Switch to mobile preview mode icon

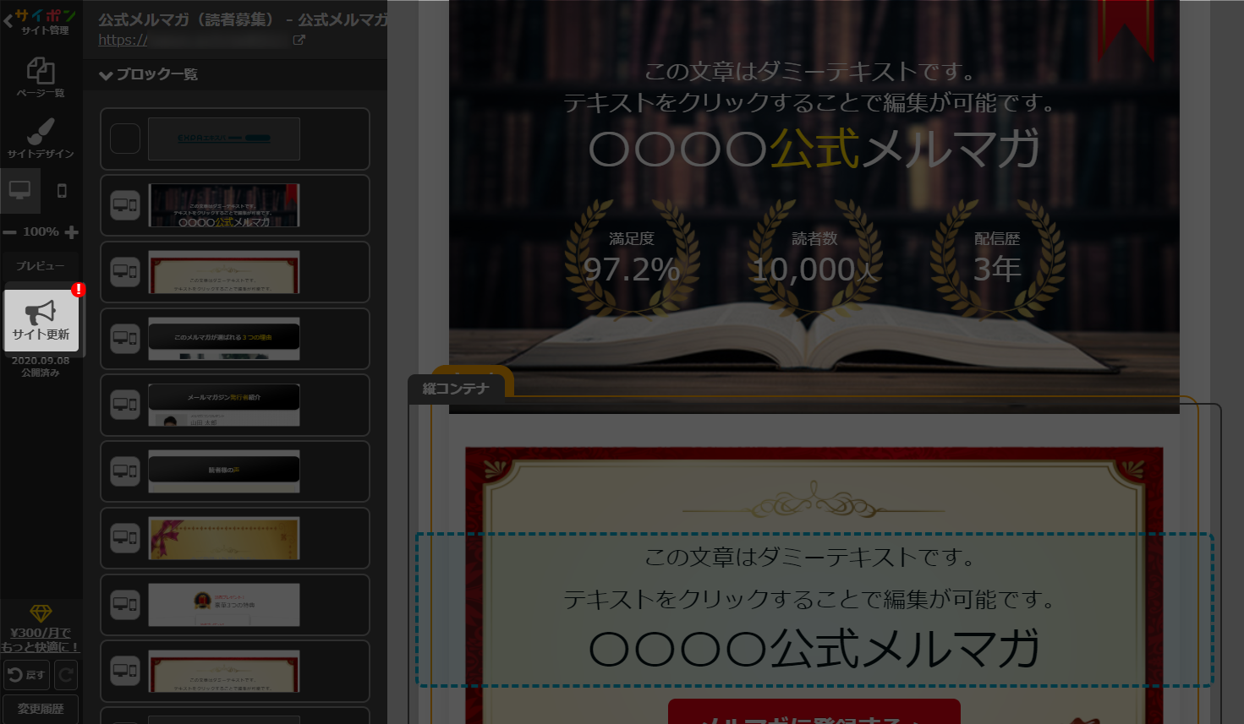pos(62,190)
